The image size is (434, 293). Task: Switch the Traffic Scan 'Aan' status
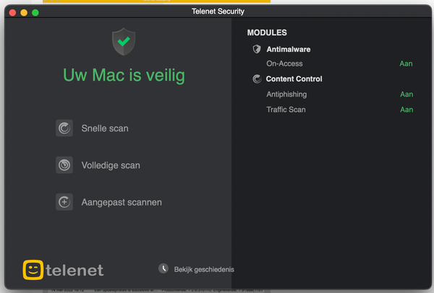coord(407,110)
